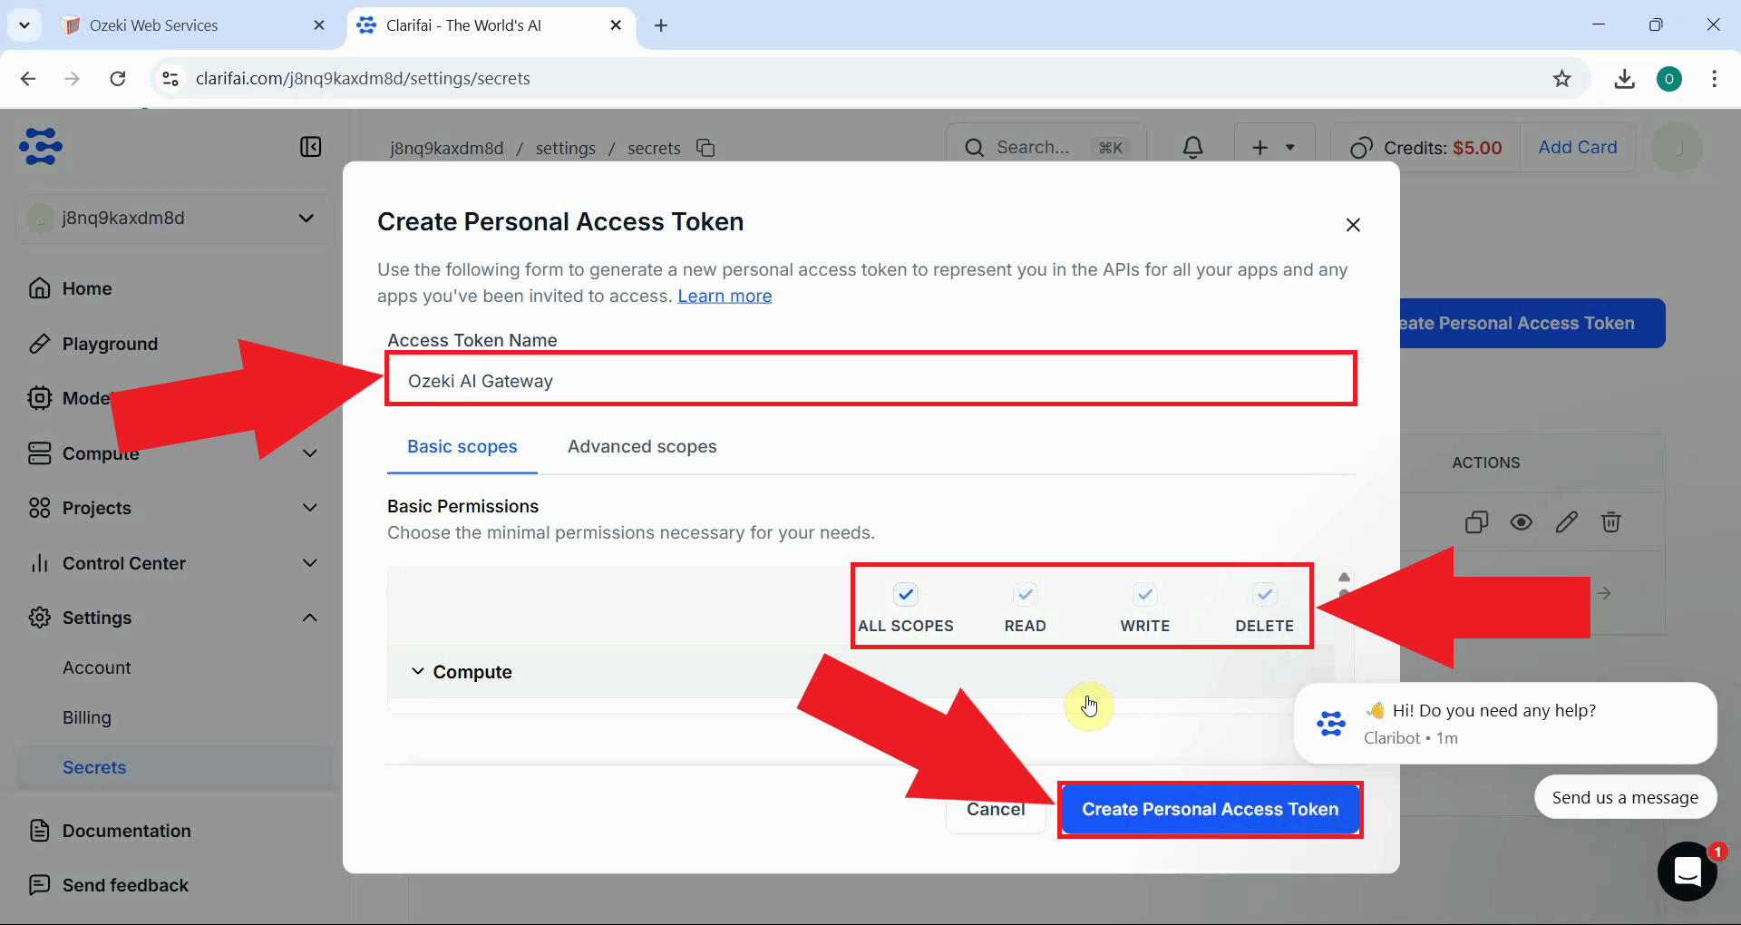Open the Claribot chat bubble
Viewport: 1741px width, 925px height.
1688,871
